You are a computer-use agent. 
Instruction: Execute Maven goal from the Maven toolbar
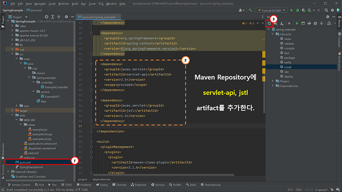[303, 24]
